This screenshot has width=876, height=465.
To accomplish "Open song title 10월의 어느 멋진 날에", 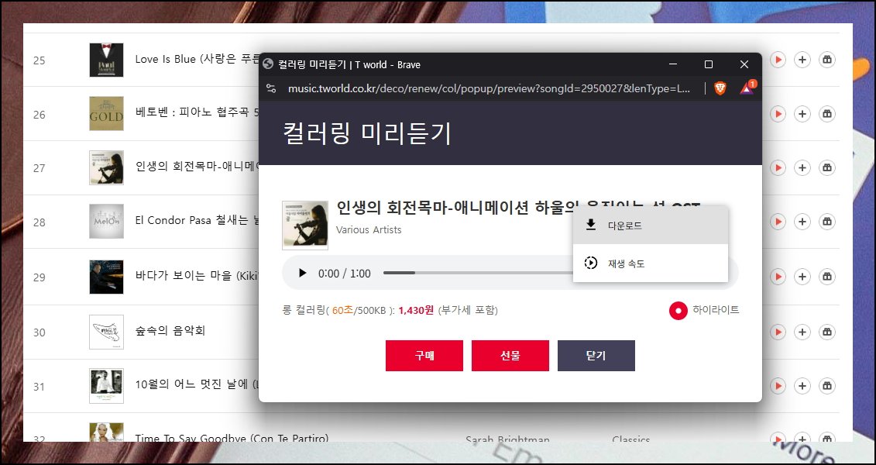I will click(198, 384).
